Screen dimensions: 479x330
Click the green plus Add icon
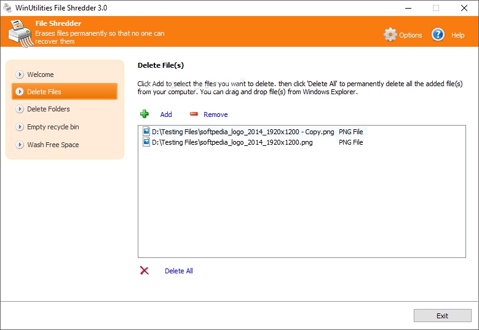point(144,114)
